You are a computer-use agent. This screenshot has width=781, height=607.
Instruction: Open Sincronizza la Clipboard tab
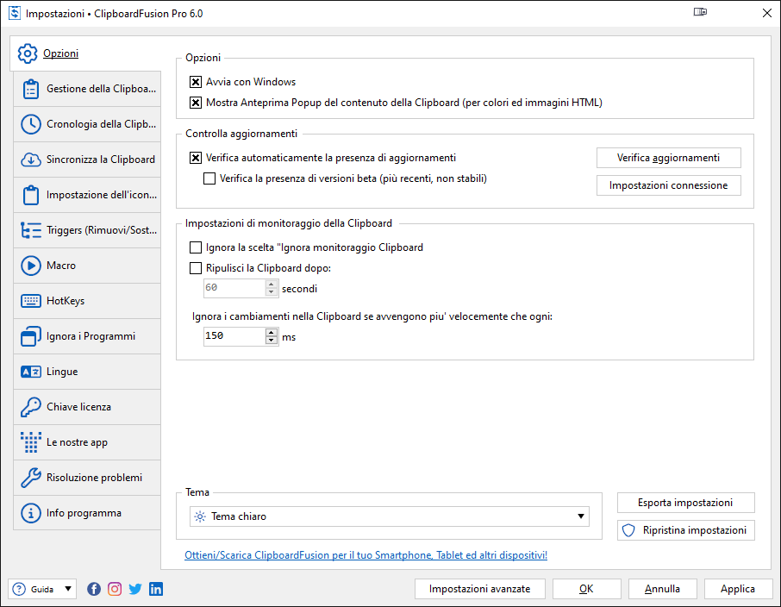coord(87,160)
